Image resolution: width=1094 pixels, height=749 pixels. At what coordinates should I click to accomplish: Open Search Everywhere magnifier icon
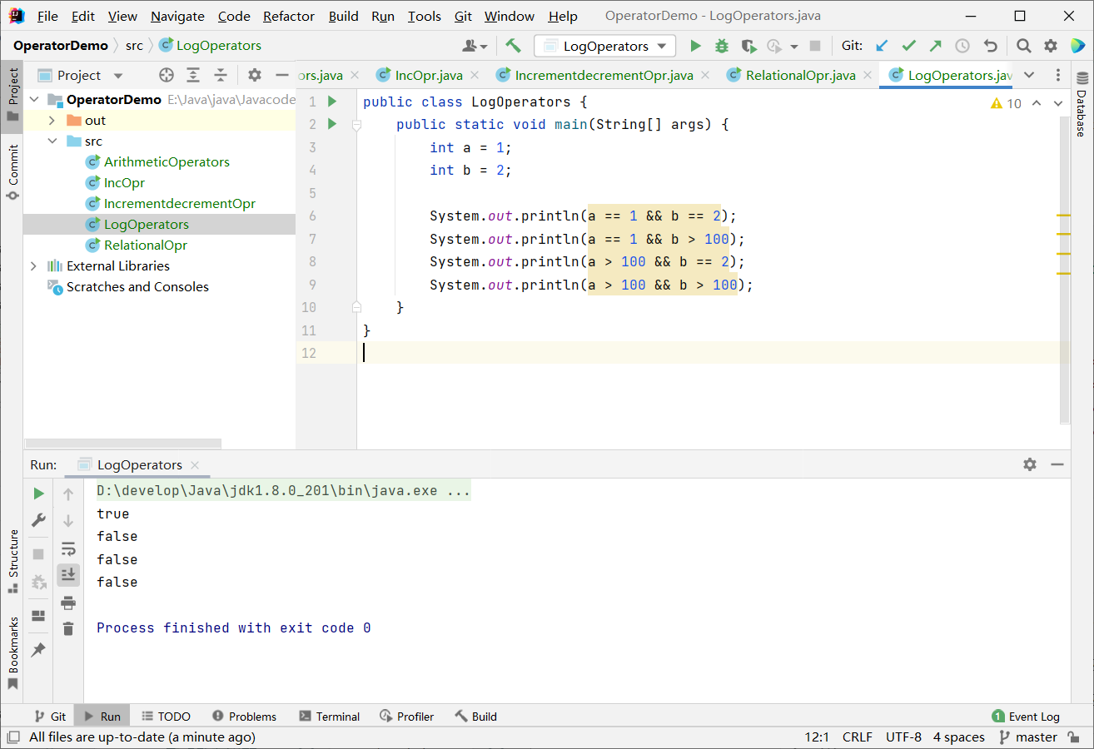pos(1024,46)
